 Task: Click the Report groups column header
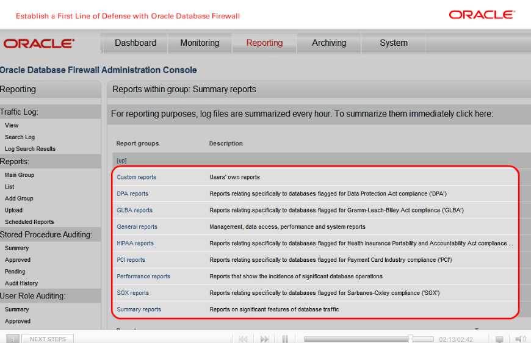coord(137,143)
